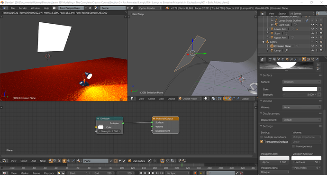The width and height of the screenshot is (327, 175).
Task: Select object shader type in node editor
Action: coord(64,161)
